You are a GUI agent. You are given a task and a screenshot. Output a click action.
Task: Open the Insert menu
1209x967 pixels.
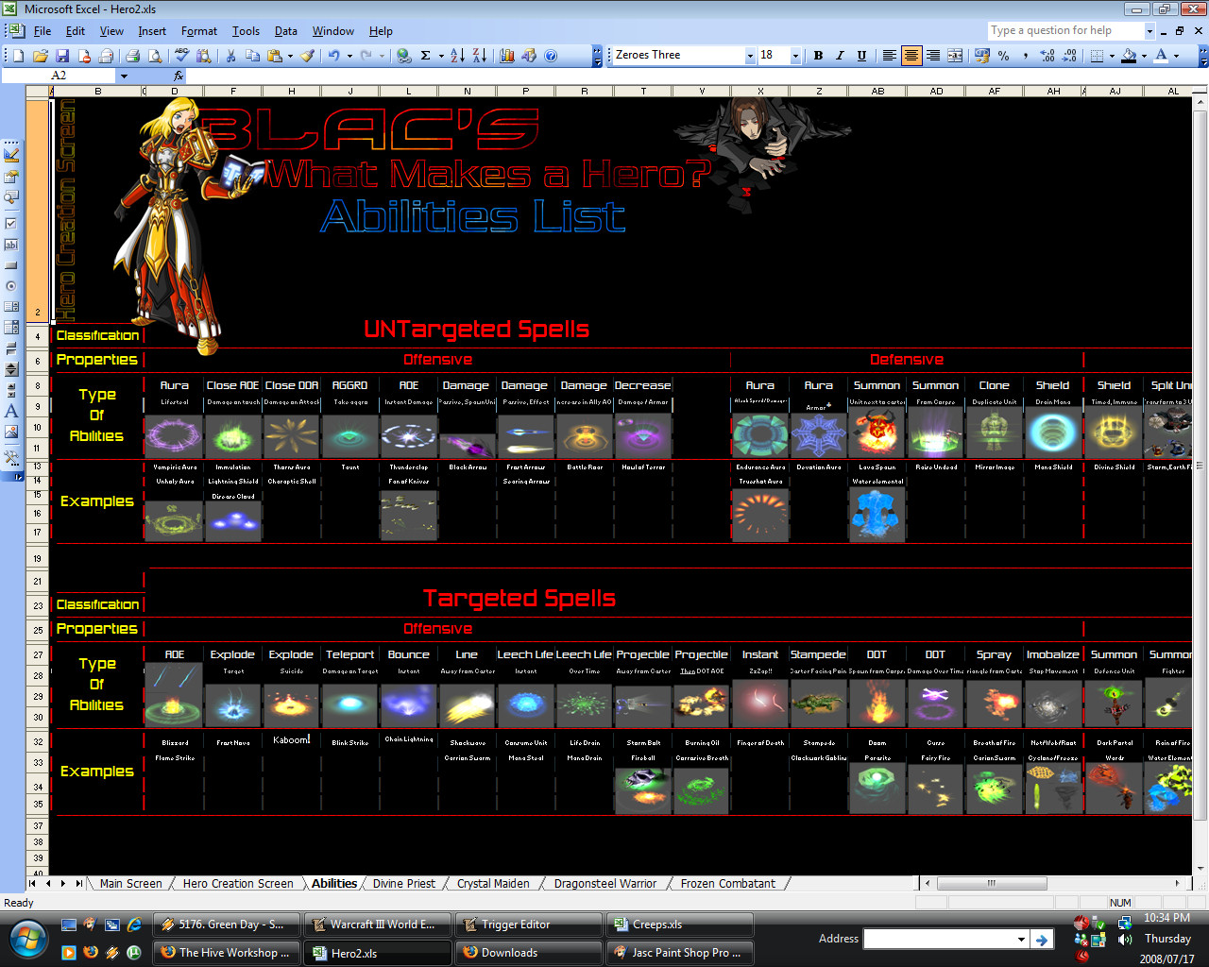[x=152, y=31]
